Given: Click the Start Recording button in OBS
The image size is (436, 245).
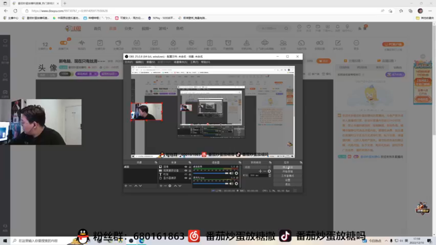Looking at the screenshot, I should pos(288,171).
